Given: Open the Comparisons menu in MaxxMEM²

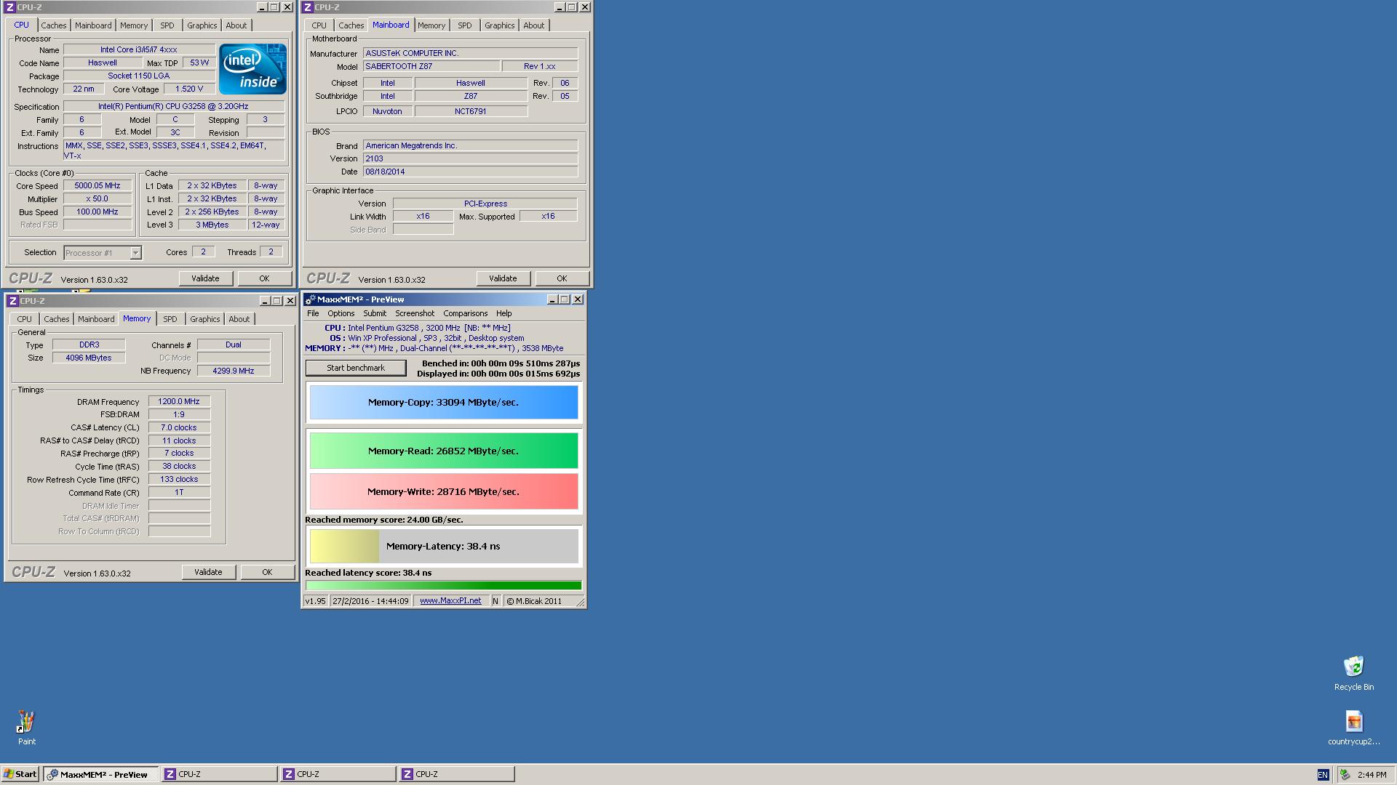Looking at the screenshot, I should [466, 313].
